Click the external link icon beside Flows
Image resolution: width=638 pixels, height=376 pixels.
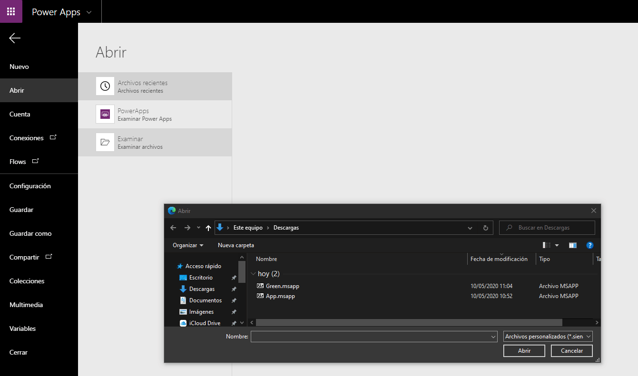tap(36, 161)
